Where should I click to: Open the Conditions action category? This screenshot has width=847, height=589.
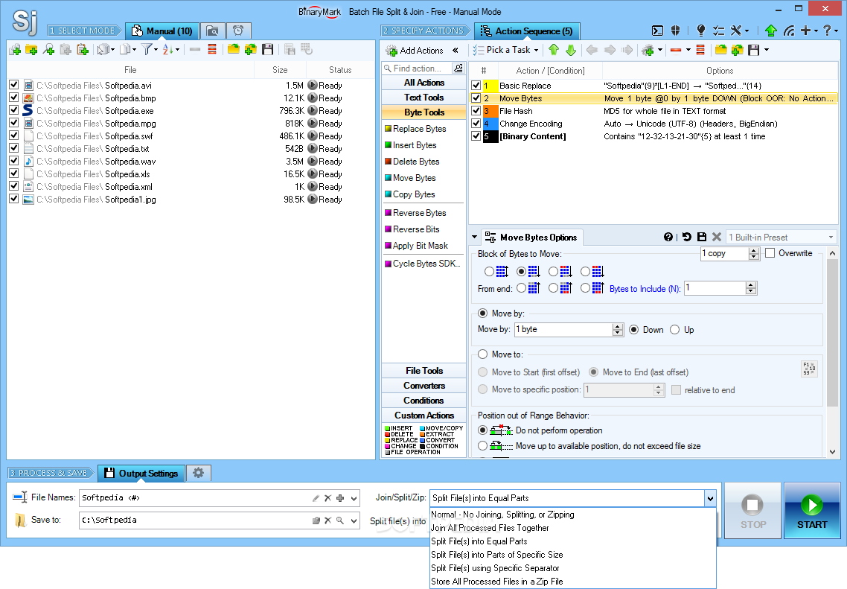(424, 401)
